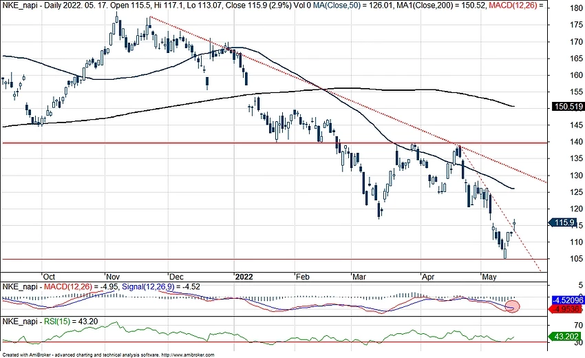Click the Apr label on time axis

(x=428, y=277)
